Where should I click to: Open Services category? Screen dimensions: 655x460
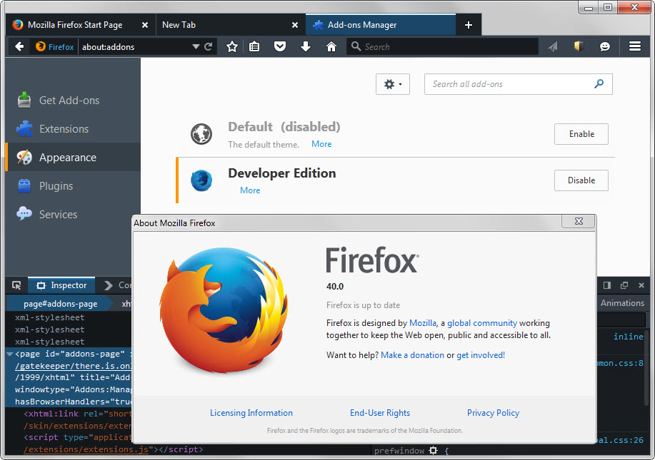[73, 215]
